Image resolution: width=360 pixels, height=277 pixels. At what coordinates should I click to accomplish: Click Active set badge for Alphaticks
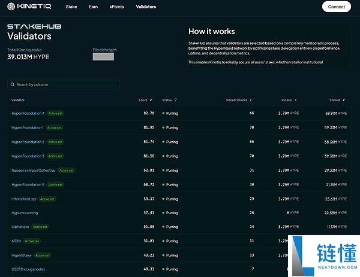tap(40, 227)
